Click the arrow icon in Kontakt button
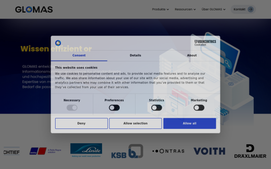 click(x=251, y=9)
